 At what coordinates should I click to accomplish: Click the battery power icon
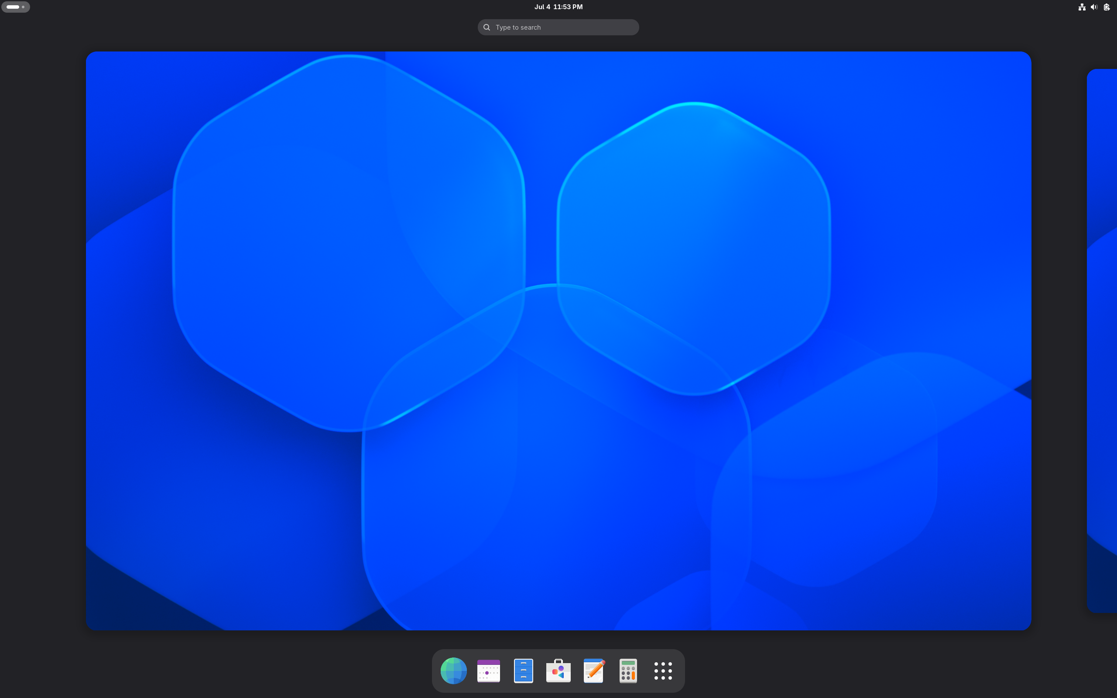point(1107,7)
